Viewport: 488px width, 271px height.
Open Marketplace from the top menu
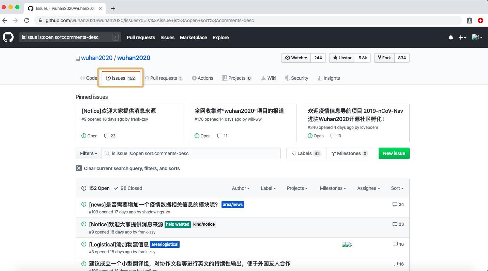tap(193, 37)
